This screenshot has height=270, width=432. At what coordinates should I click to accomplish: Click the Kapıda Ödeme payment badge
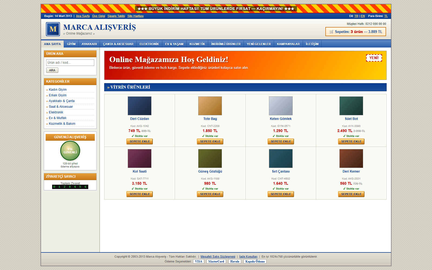255,261
